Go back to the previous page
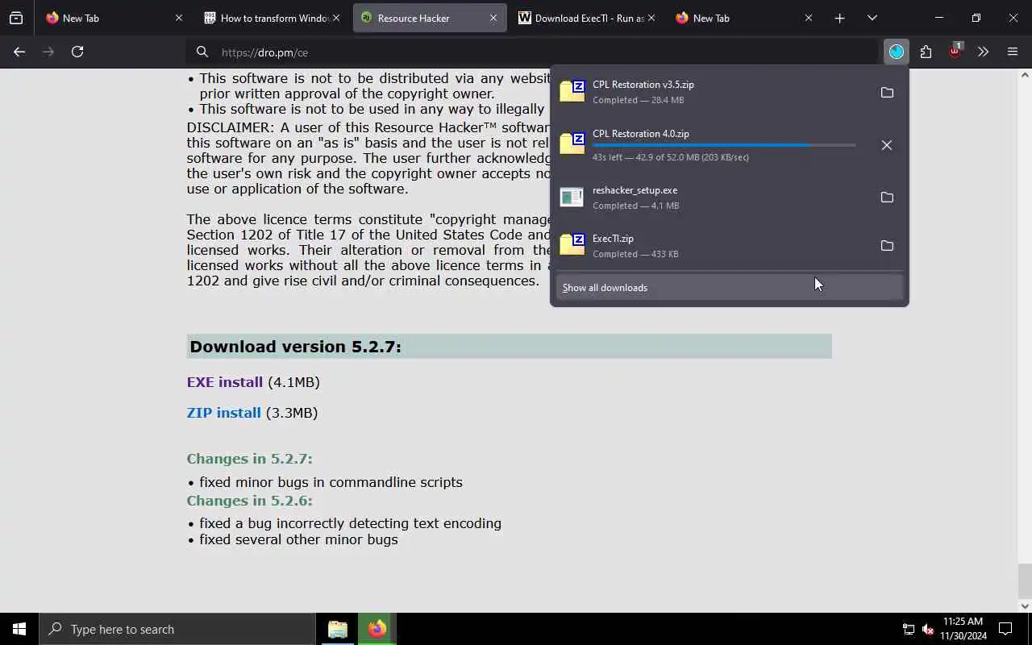This screenshot has height=645, width=1032. (19, 52)
